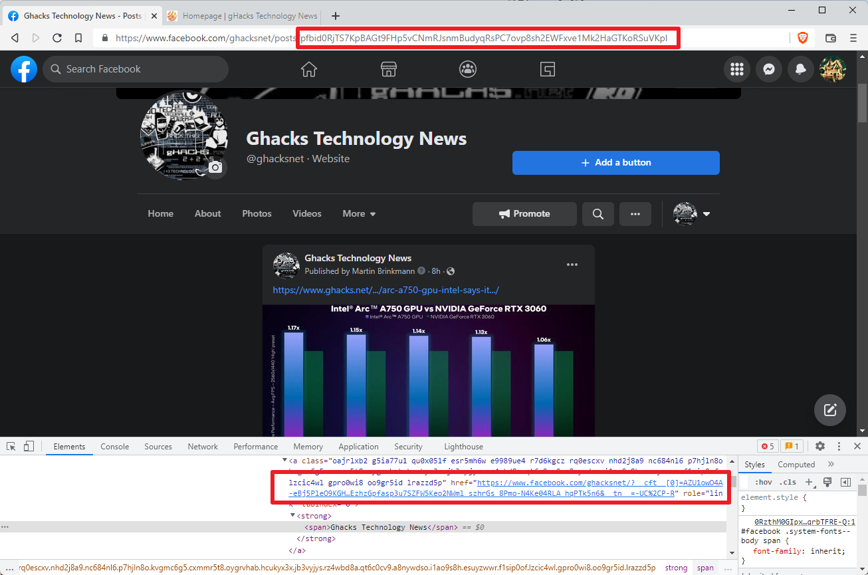Open the notifications bell
This screenshot has height=575, width=868.
pos(800,68)
